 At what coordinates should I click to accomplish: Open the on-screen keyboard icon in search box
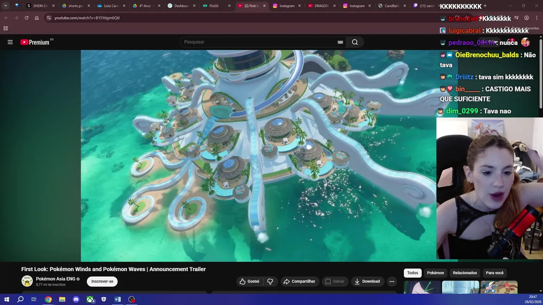point(340,42)
